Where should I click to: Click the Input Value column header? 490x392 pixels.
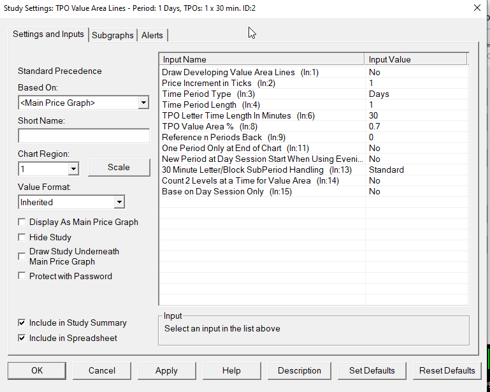coord(417,59)
